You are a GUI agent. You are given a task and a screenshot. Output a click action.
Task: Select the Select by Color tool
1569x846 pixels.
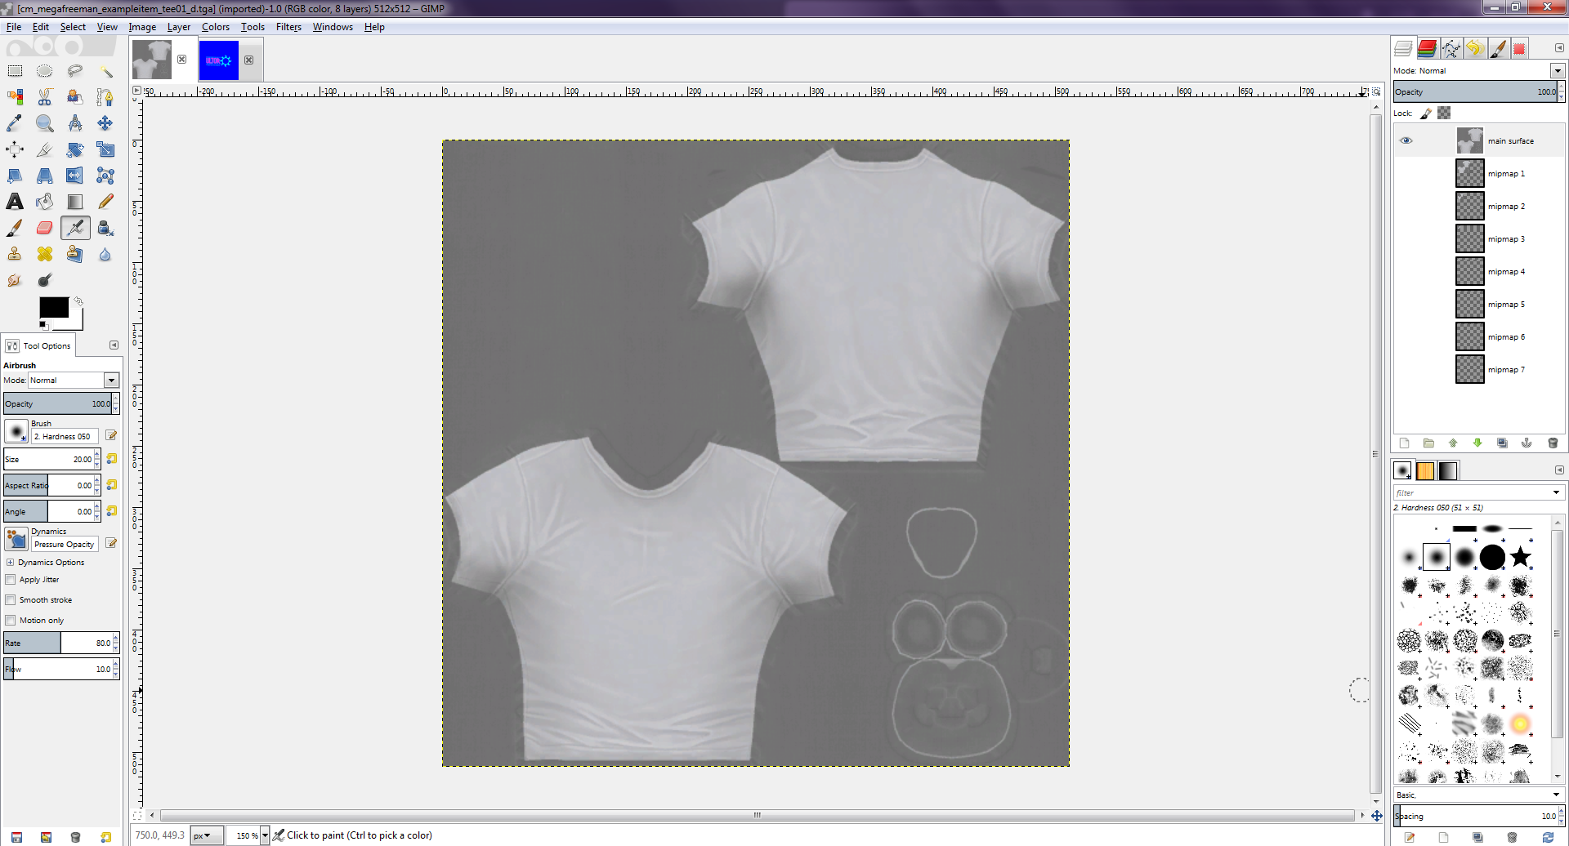pos(15,97)
